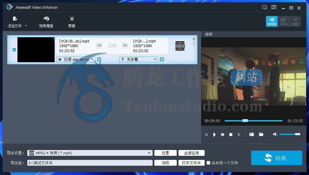Stop the preview playback
Image resolution: width=309 pixels, height=175 pixels.
tap(231, 134)
